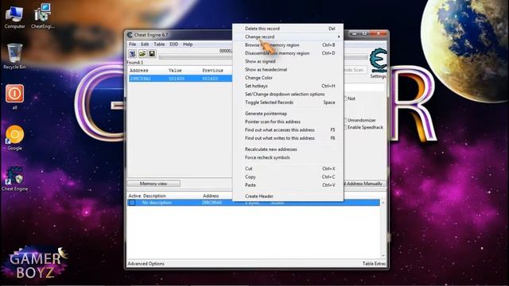Enable Speedhack checkbox
The width and height of the screenshot is (509, 286).
345,127
